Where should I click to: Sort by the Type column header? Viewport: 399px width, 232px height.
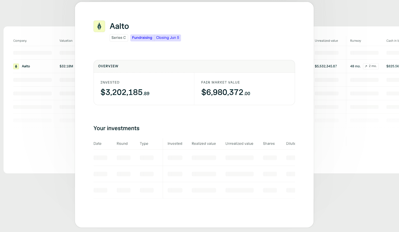coord(144,144)
